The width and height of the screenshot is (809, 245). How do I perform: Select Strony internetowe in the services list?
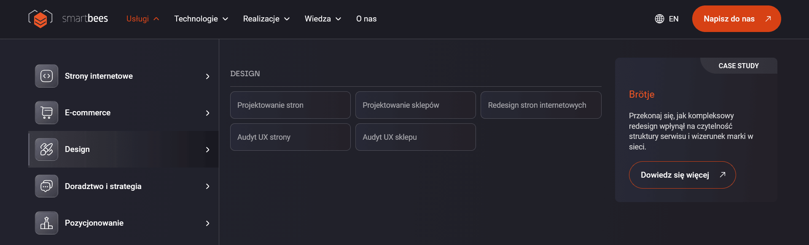123,76
